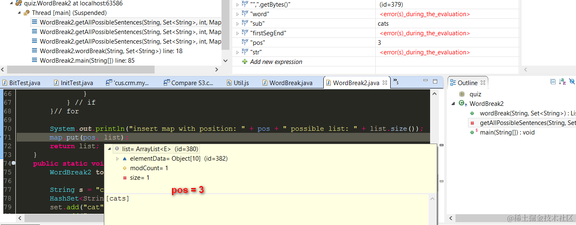This screenshot has width=576, height=225.
Task: Click green public-method icon beside wordBreak in Outline
Action: coord(472,113)
